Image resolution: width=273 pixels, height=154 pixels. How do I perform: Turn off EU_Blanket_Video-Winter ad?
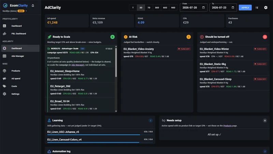click(x=260, y=49)
